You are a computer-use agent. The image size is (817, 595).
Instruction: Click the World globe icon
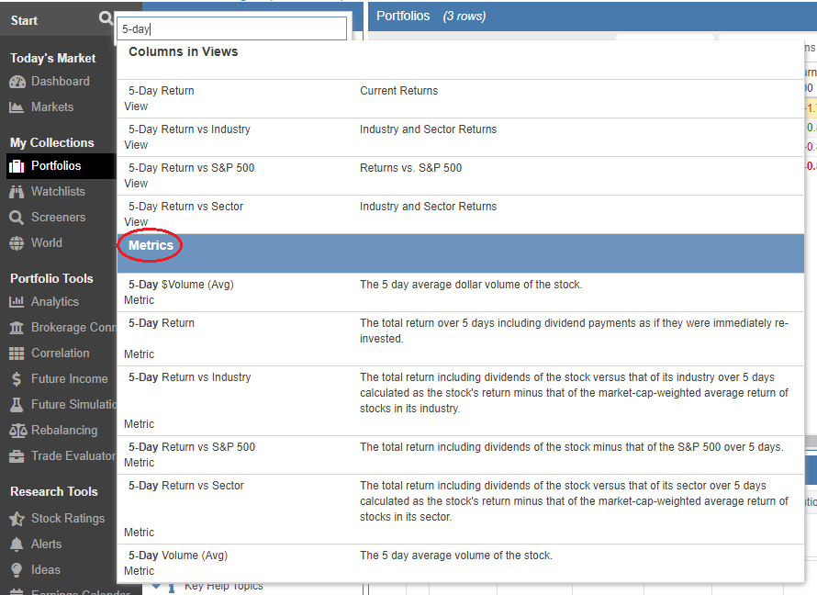tap(17, 243)
